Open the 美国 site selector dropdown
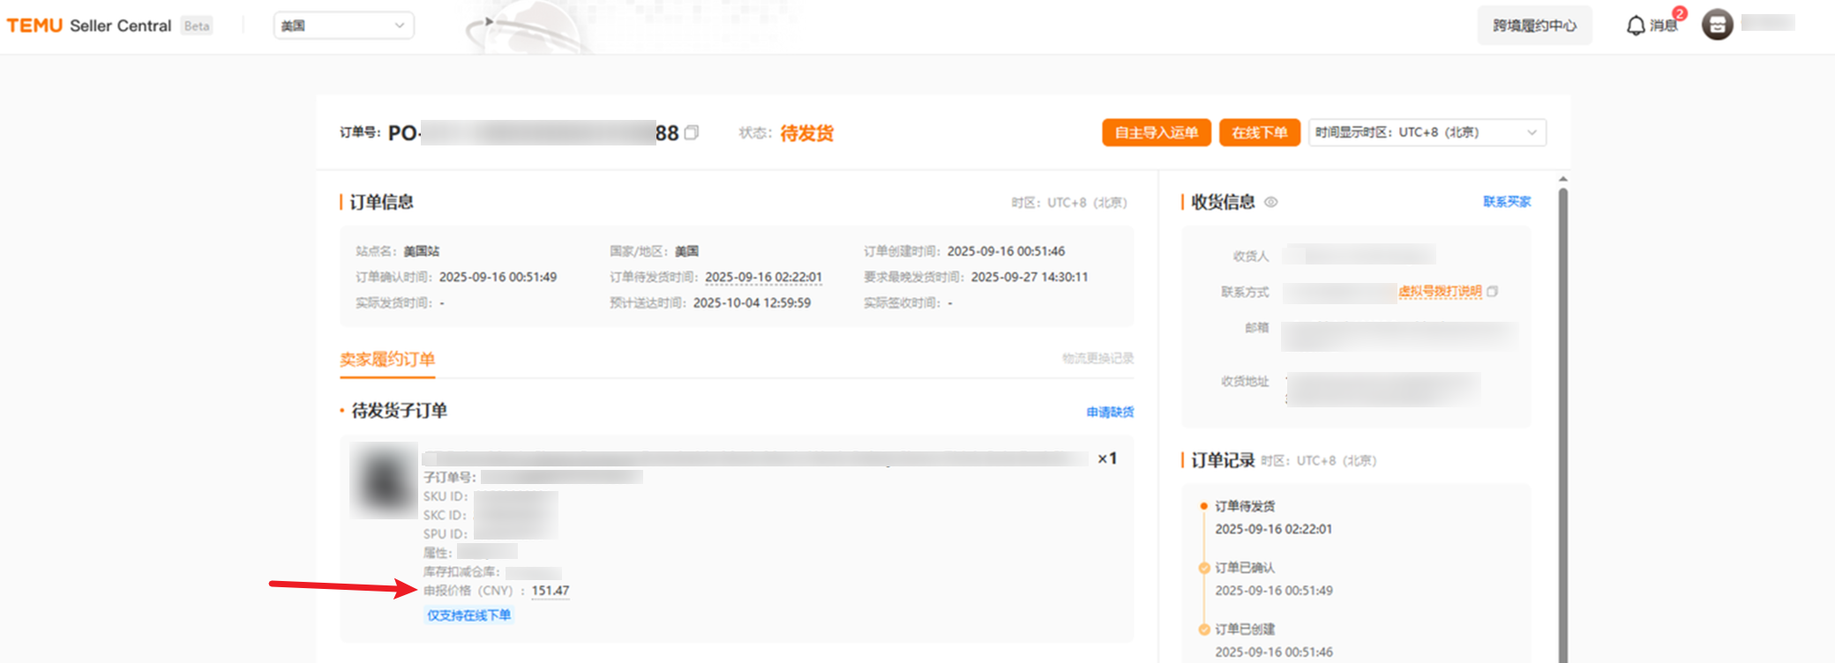The image size is (1835, 663). [343, 26]
